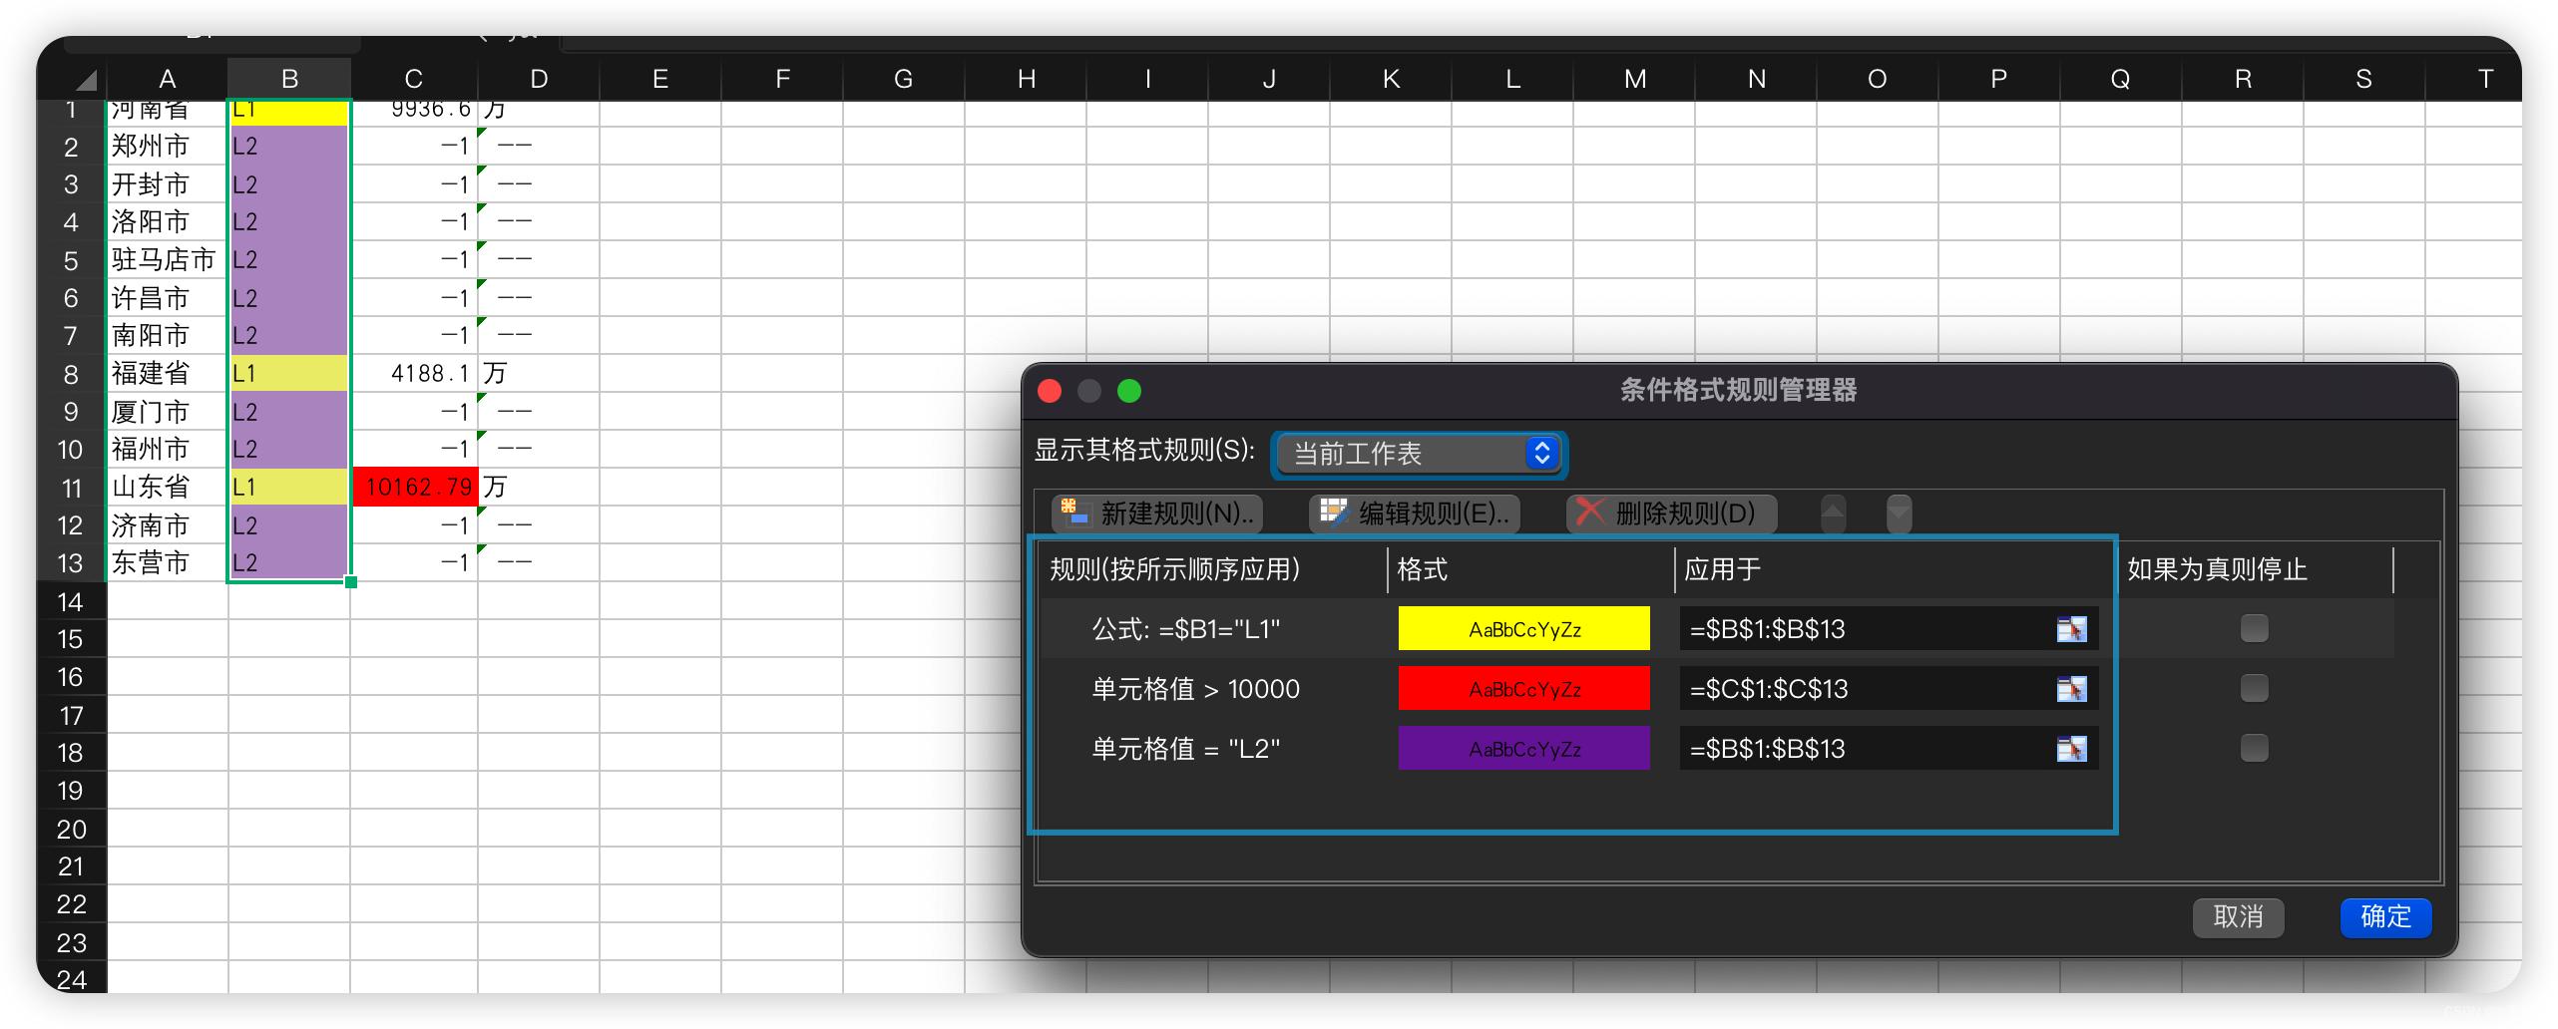Click cell containing 福建省
This screenshot has width=2558, height=1029.
coord(167,374)
